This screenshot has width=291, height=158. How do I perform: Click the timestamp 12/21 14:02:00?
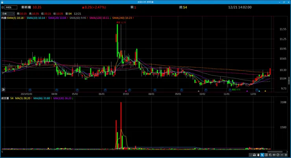[240, 7]
